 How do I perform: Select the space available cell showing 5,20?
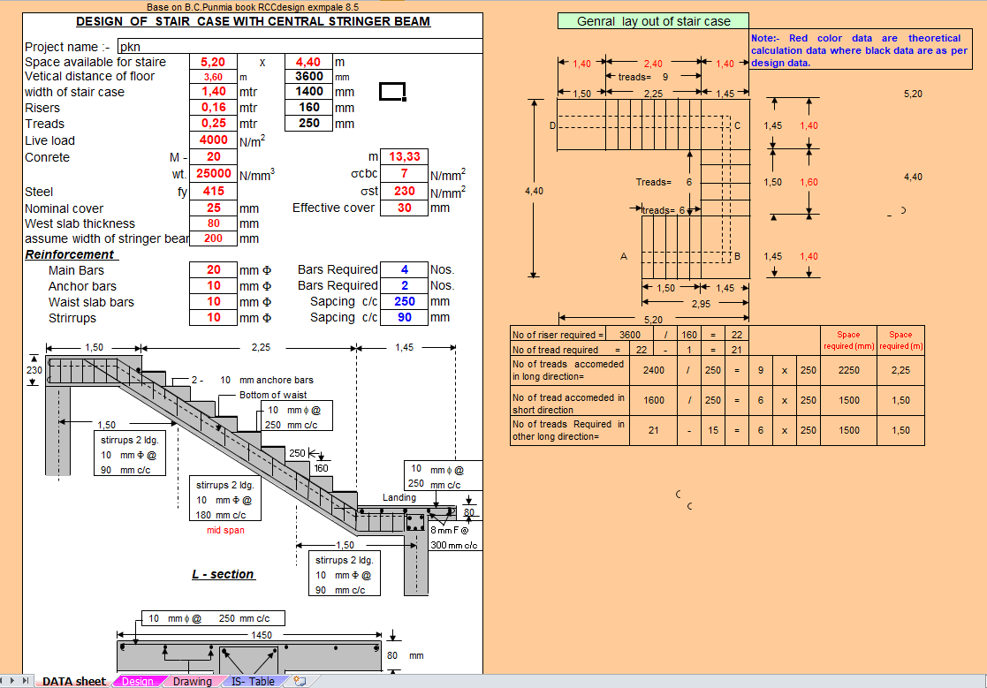213,62
